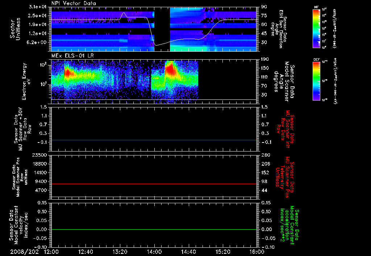Viewport: 371px width, 256px height.
Task: Click the NF color scale bar
Action: [x=317, y=29]
